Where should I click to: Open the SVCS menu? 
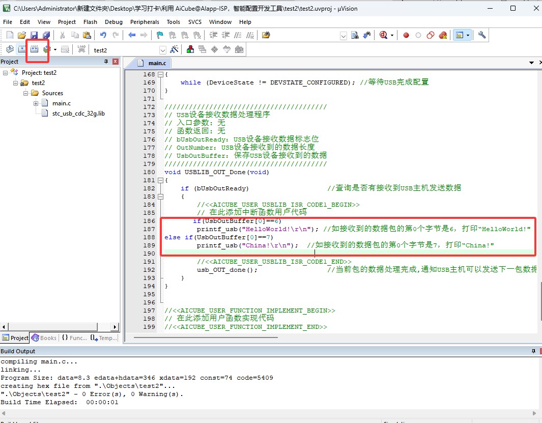click(x=195, y=22)
